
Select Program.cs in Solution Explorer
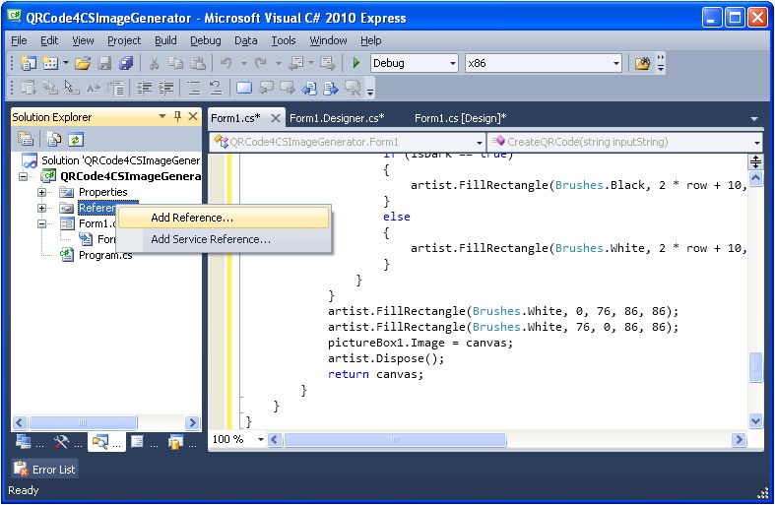104,255
